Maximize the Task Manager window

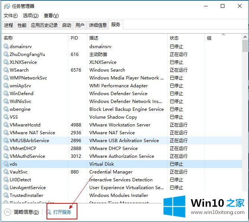point(223,6)
